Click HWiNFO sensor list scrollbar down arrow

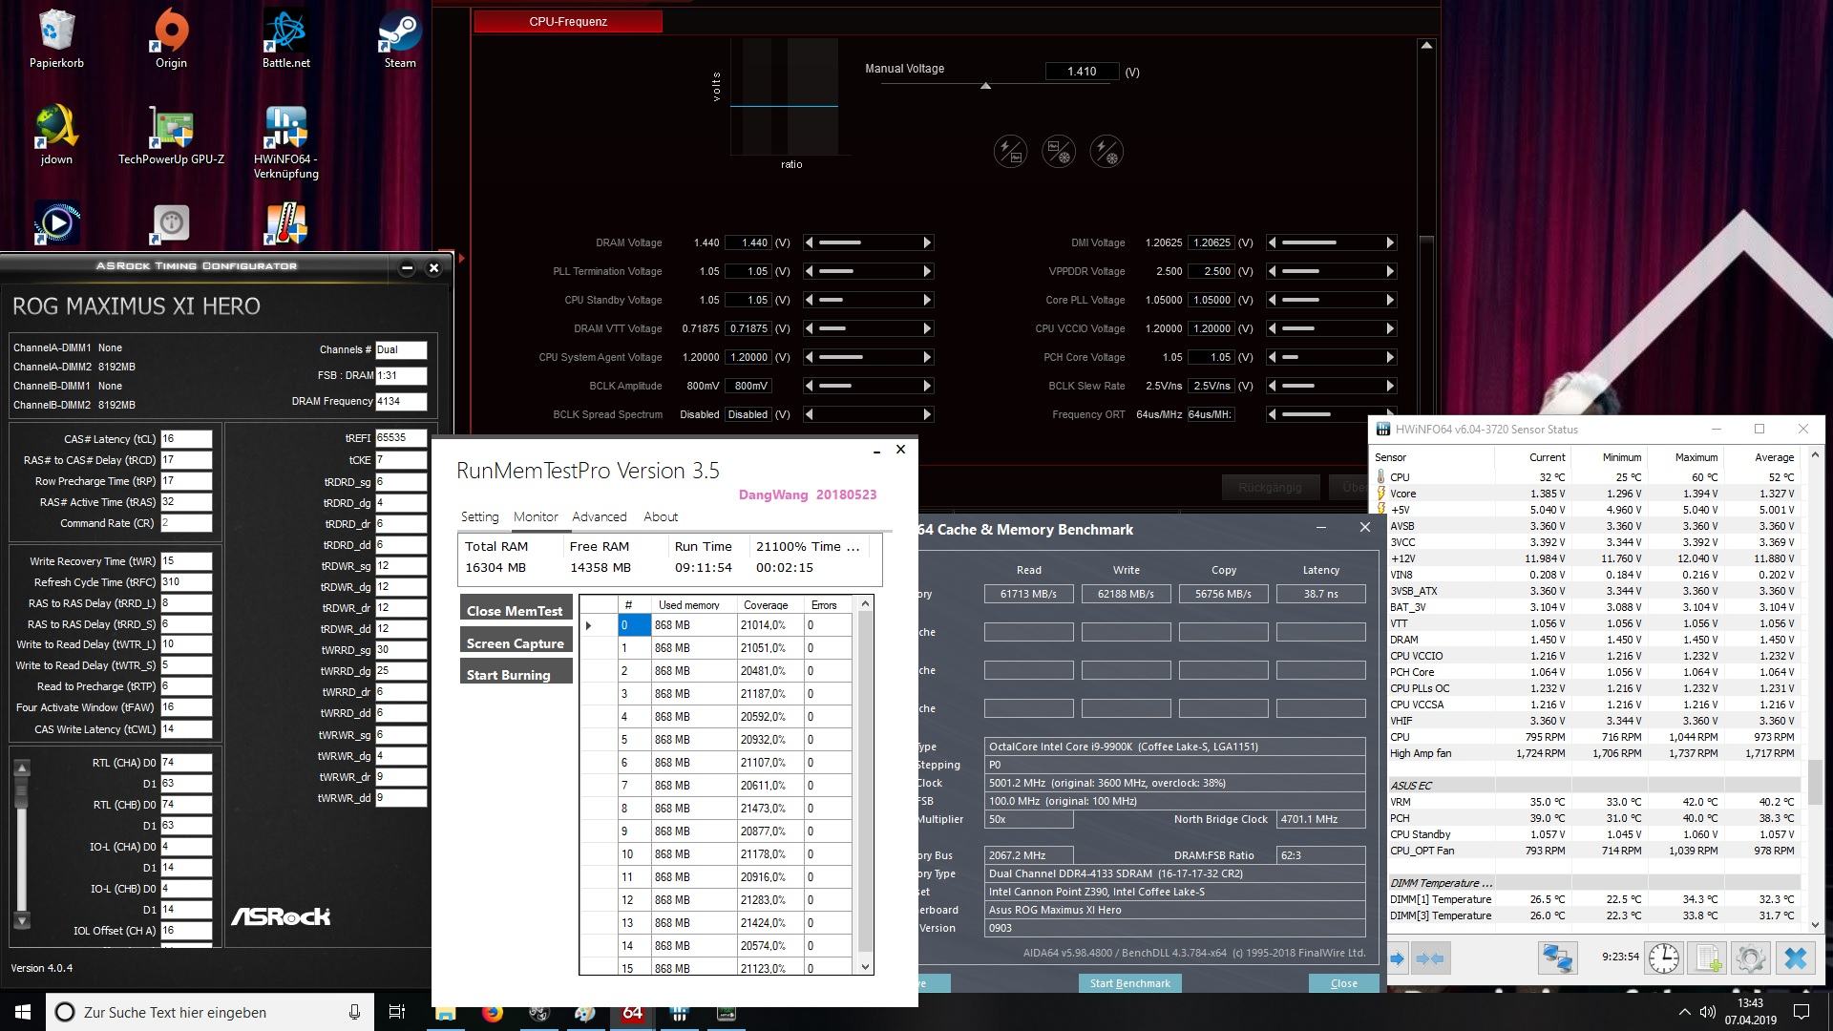1816,924
